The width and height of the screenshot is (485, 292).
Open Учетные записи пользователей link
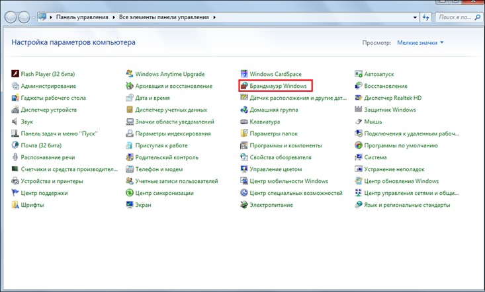(176, 181)
